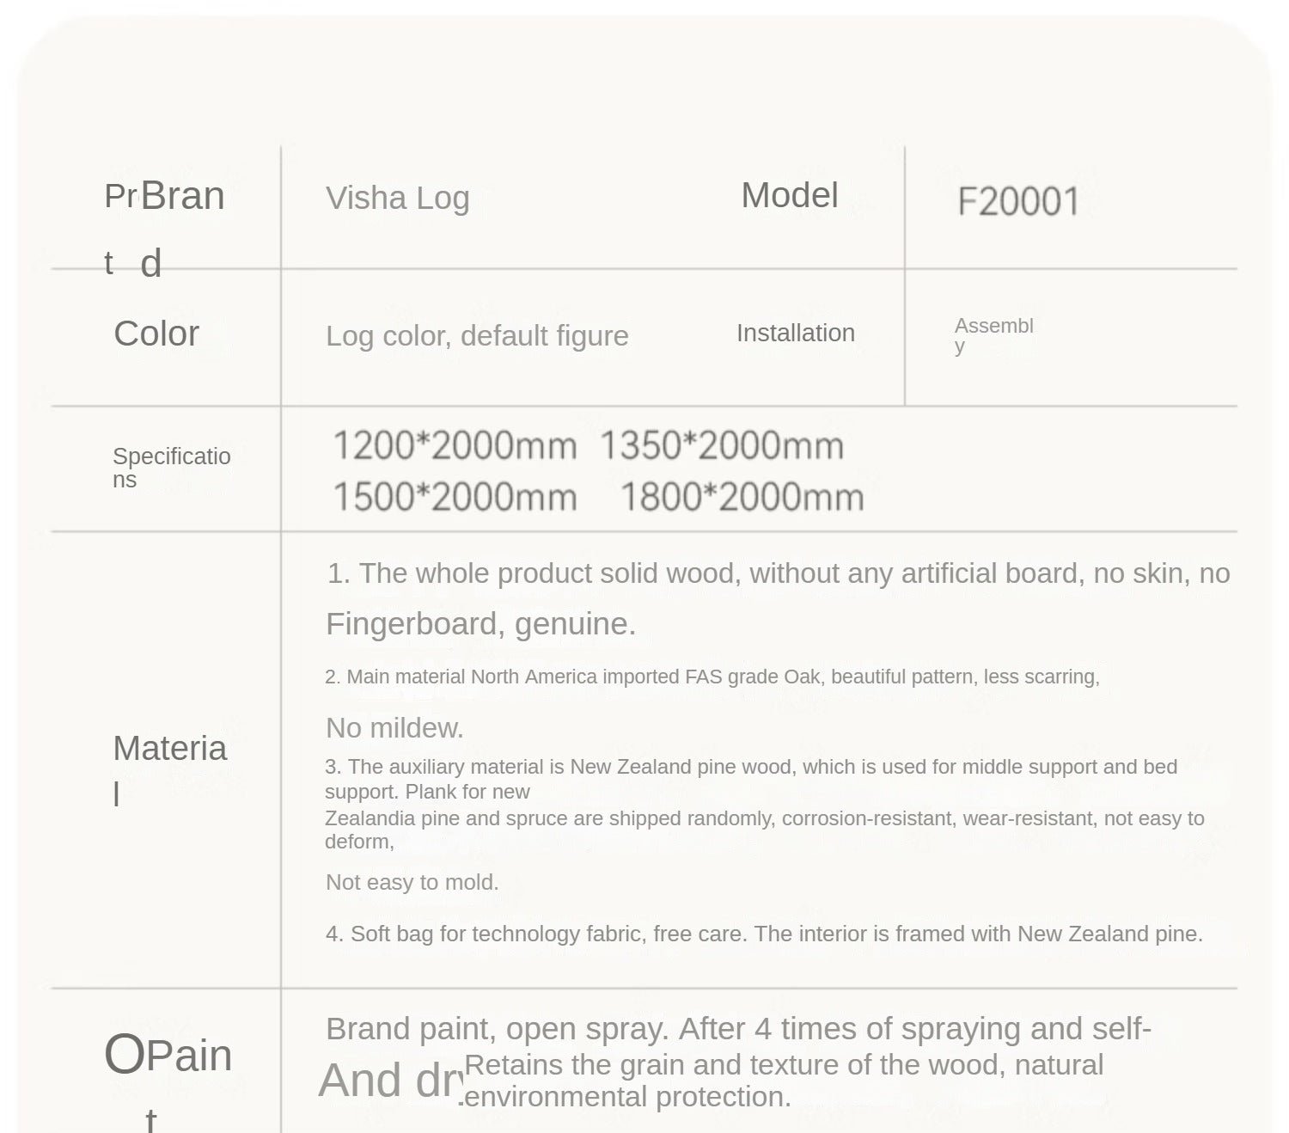Image resolution: width=1289 pixels, height=1133 pixels.
Task: Choose the 1200*2000mm size
Action: point(455,446)
